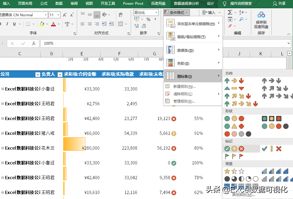The image size is (293, 199).
Task: Click the insert function fx icon
Action: pyautogui.click(x=34, y=43)
